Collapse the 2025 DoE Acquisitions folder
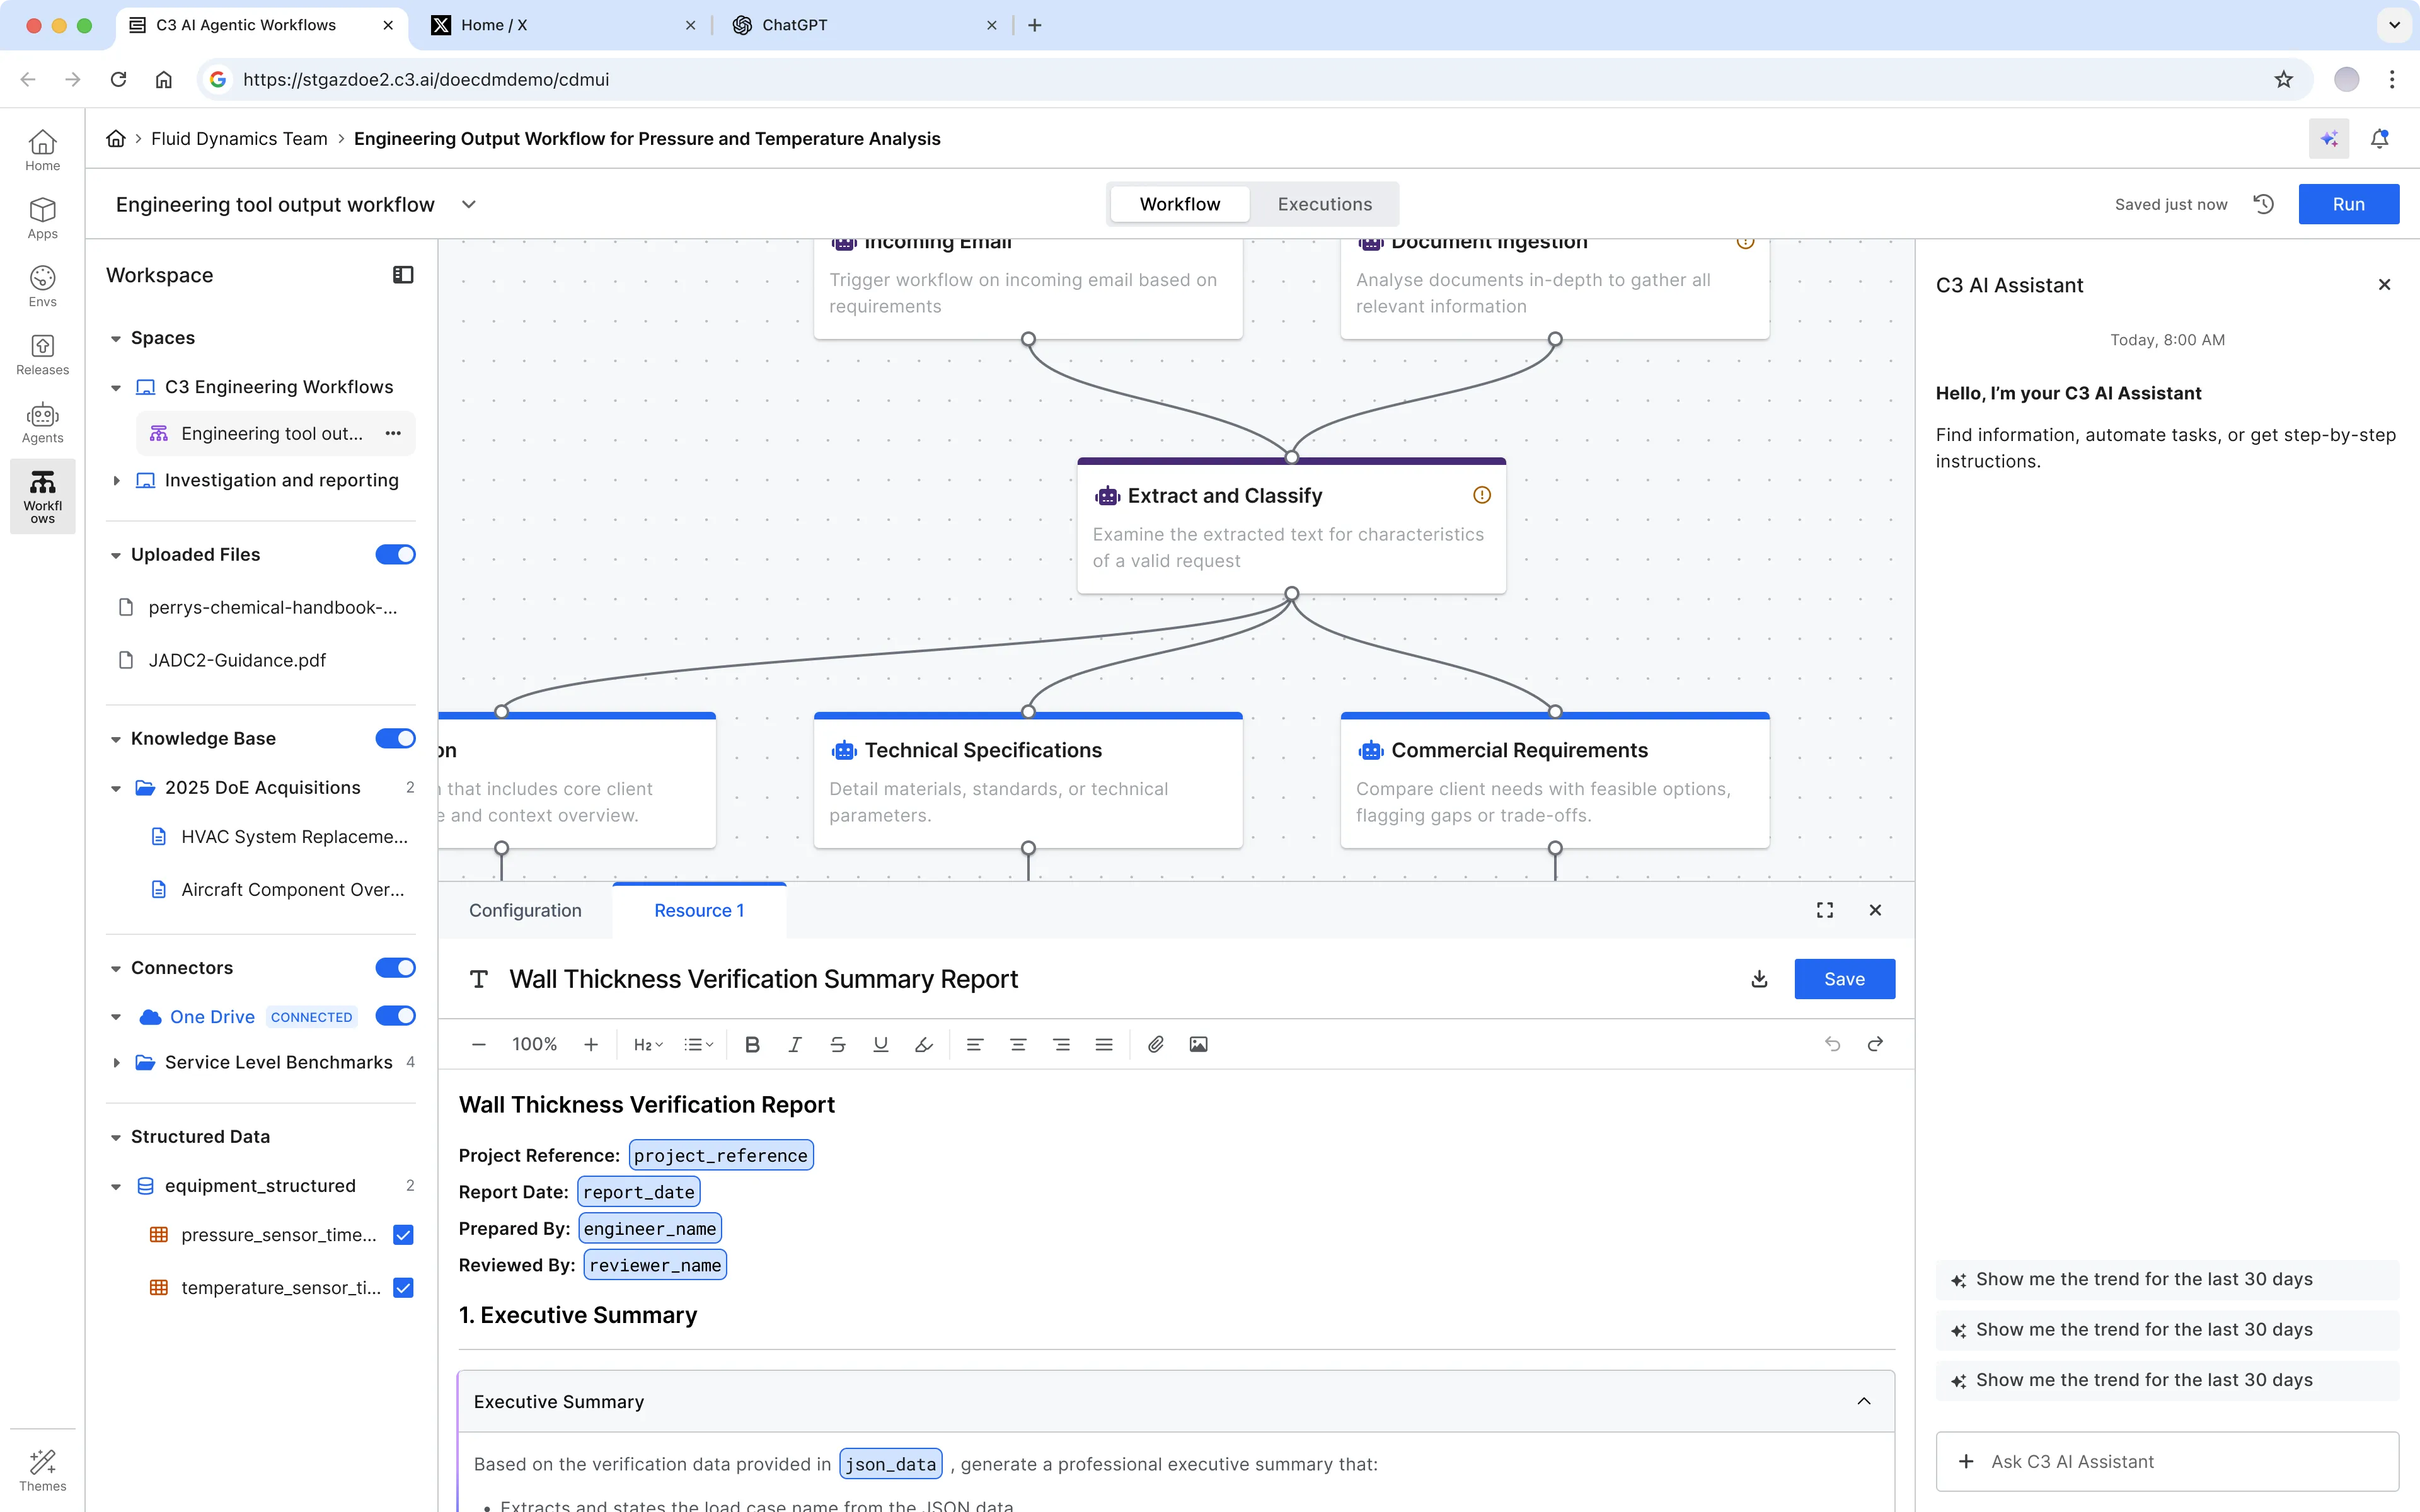 click(116, 788)
